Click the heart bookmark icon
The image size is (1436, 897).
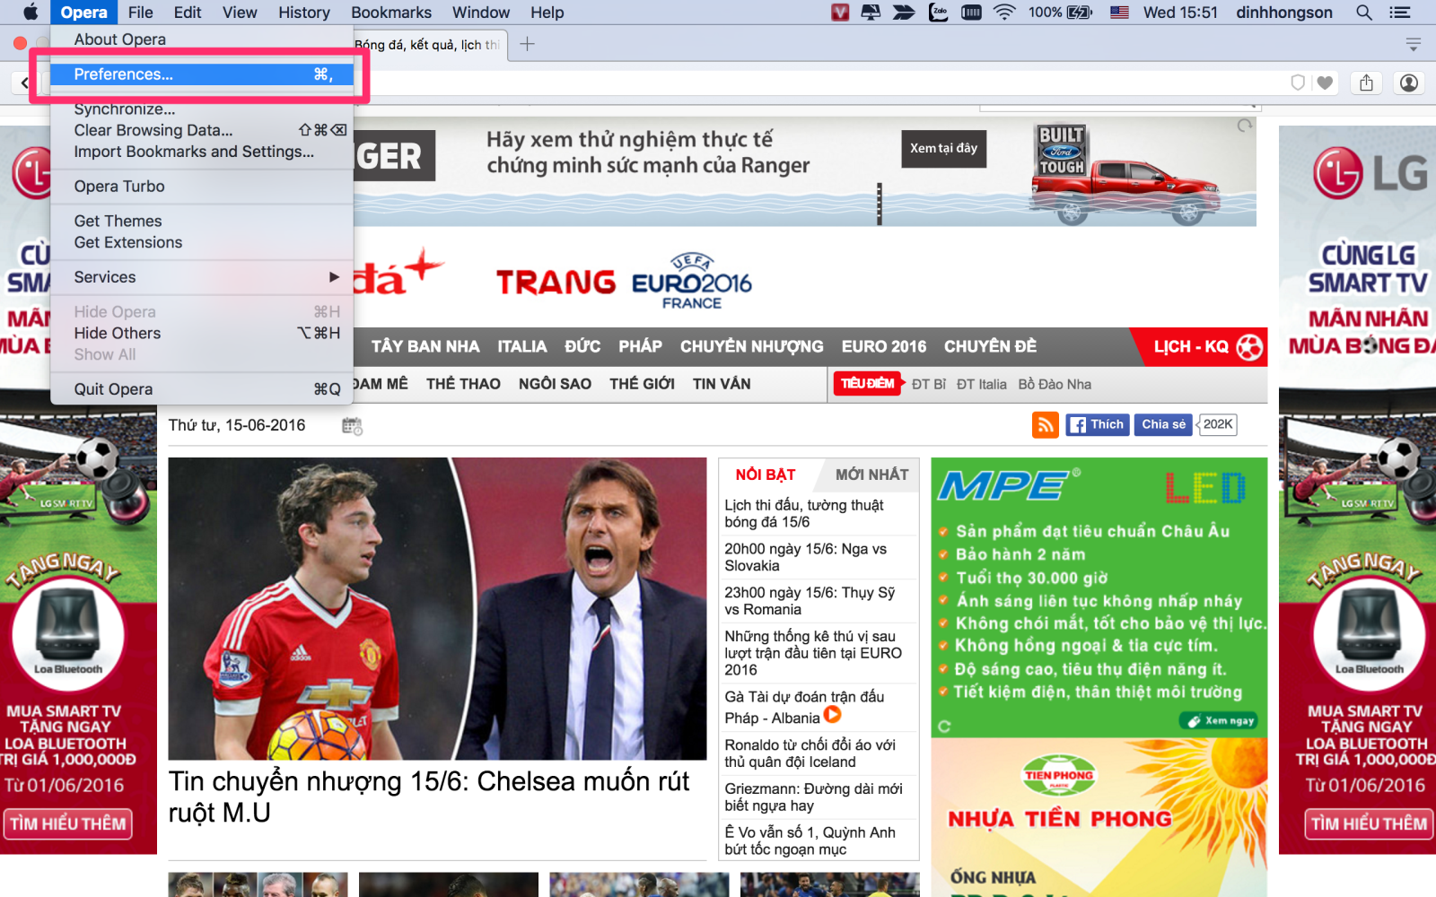tap(1325, 83)
